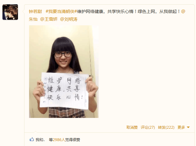View the 2986人 likers list

[59, 140]
